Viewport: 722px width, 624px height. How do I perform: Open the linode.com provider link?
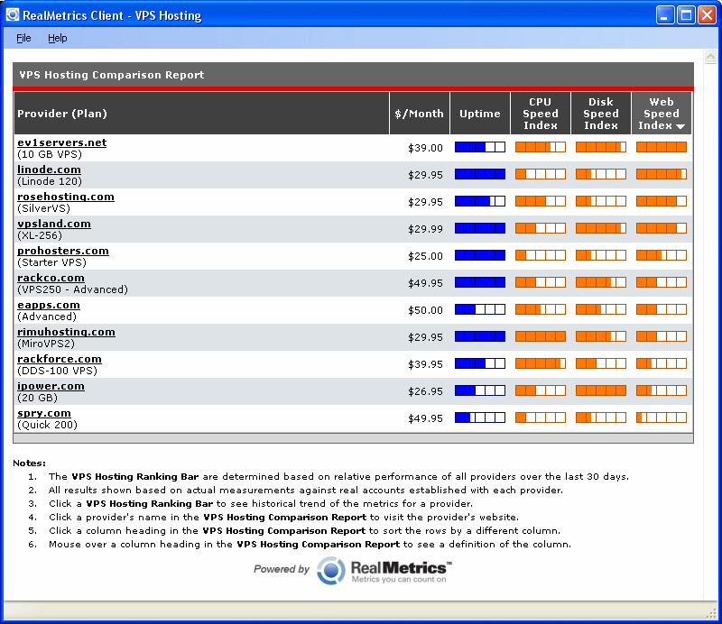[49, 170]
